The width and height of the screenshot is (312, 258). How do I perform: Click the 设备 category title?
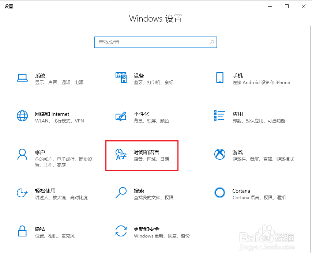click(x=139, y=76)
